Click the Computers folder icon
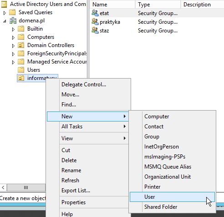224x217 pixels. pyautogui.click(x=21, y=37)
